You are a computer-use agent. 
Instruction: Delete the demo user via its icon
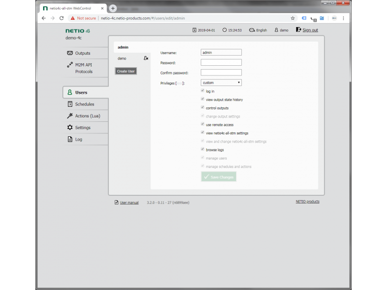[x=146, y=58]
